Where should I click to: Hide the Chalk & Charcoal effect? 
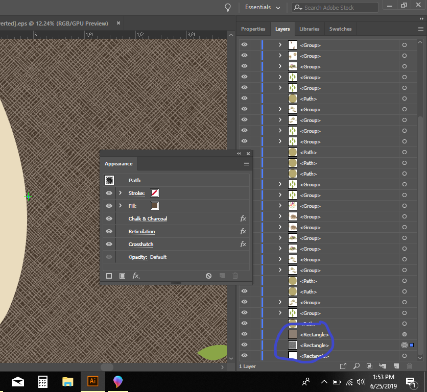coord(109,218)
